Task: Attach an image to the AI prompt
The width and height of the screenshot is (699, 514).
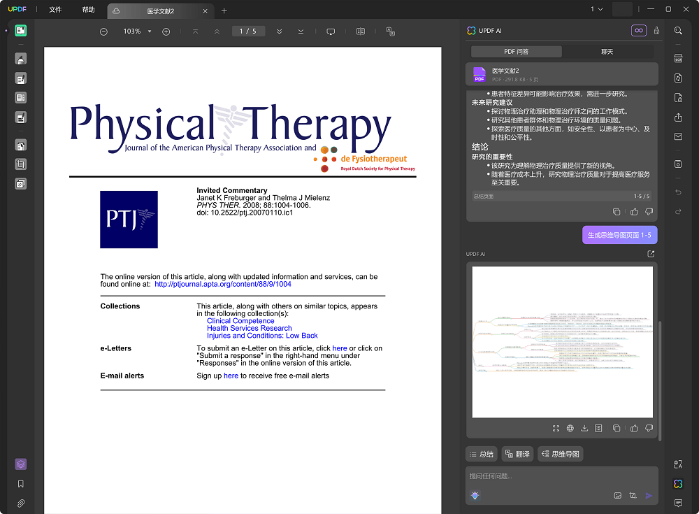Action: [617, 496]
